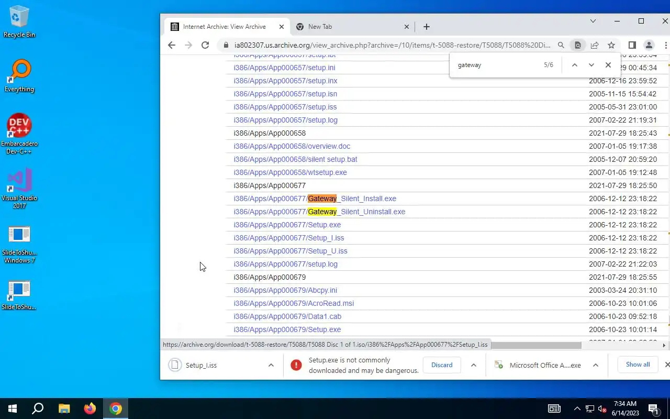
Task: Share this page via the share icon
Action: [x=595, y=45]
